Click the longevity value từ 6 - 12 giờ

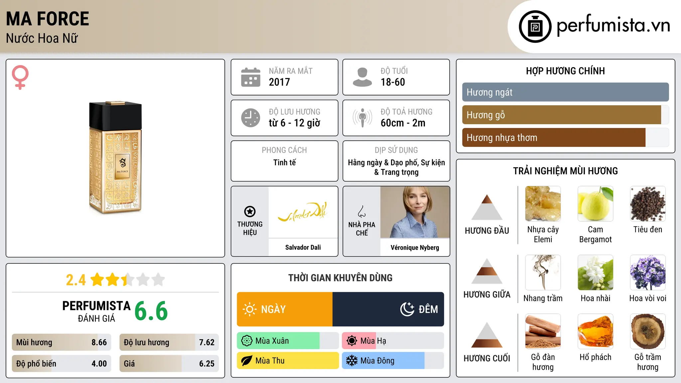click(295, 123)
